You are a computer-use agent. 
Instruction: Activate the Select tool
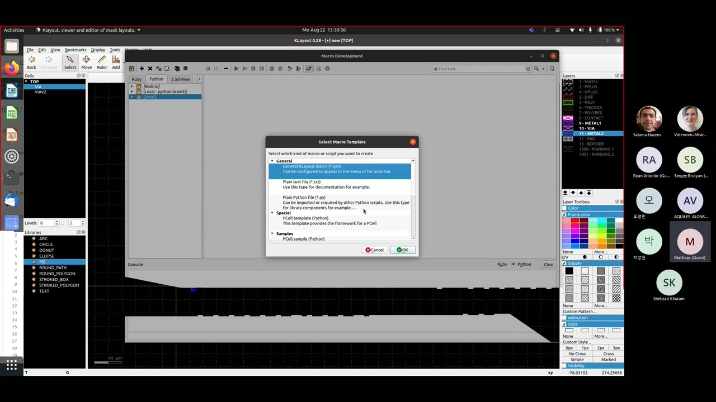[x=70, y=63]
